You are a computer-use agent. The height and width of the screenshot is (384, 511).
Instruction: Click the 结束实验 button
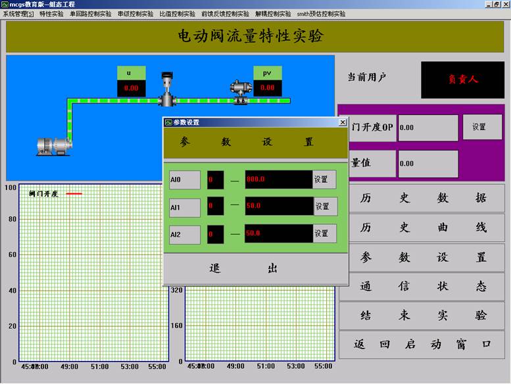pyautogui.click(x=422, y=315)
